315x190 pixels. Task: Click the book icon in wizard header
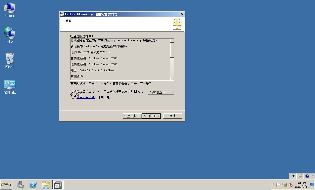[177, 24]
